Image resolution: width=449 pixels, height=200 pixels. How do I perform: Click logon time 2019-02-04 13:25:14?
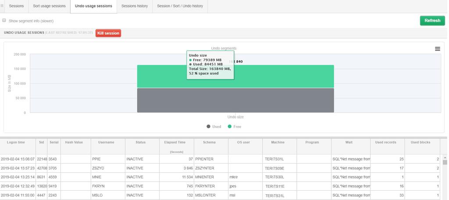(x=18, y=177)
